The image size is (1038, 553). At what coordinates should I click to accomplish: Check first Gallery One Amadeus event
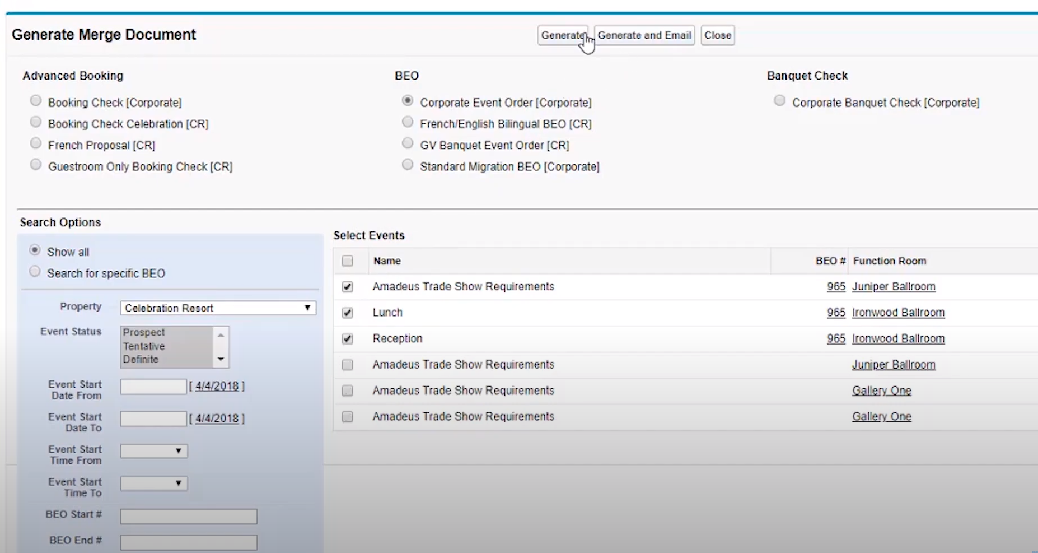348,391
